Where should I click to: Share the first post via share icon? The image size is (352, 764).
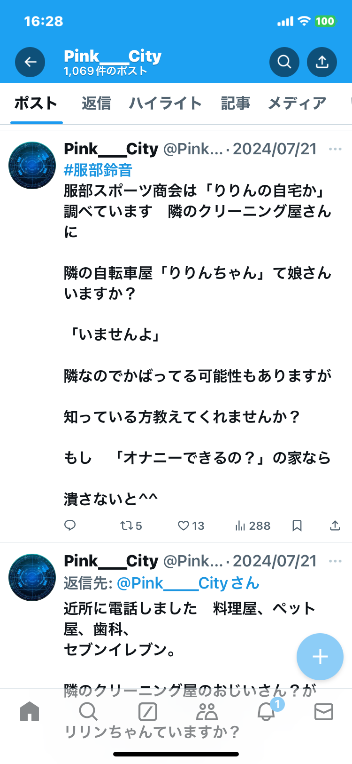335,525
